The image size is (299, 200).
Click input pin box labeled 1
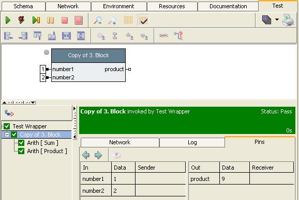43,69
